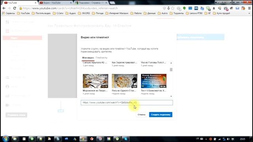Viewport: 253px width, 142px height.
Task: Open the Погода bookmarks folder
Action: 98,13
